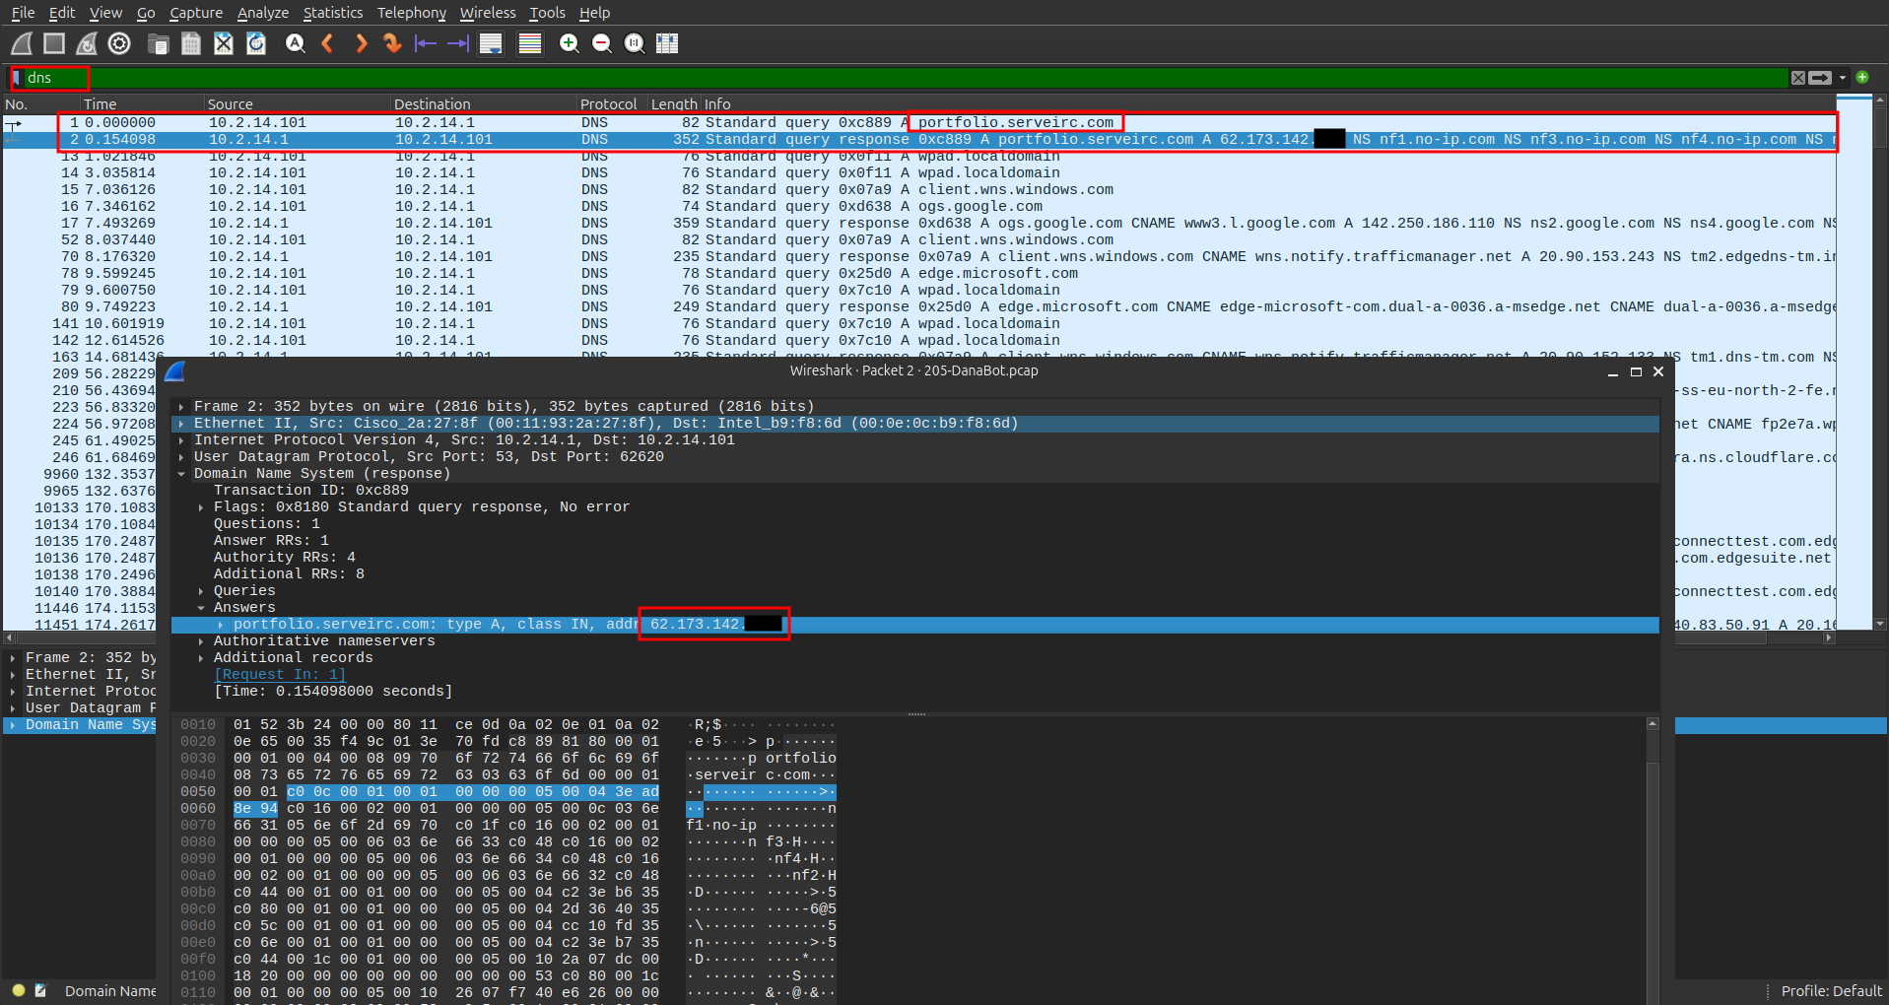1889x1005 pixels.
Task: Restart the current capture
Action: pos(87,43)
